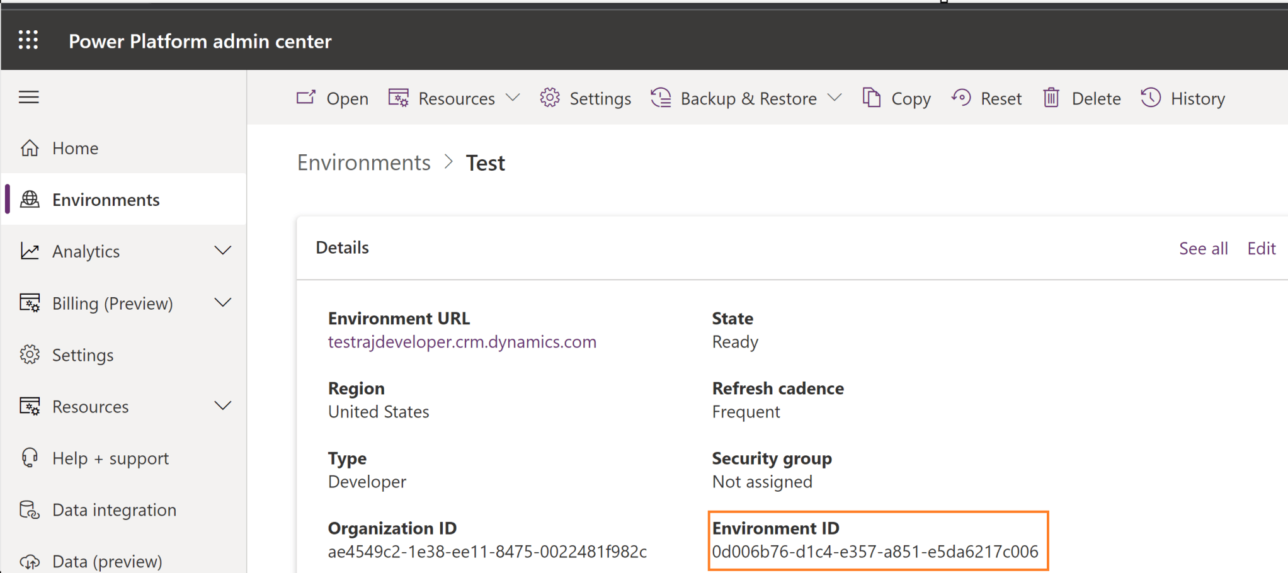Viewport: 1288px width, 573px height.
Task: Expand the Analytics section in the sidebar
Action: click(x=224, y=251)
